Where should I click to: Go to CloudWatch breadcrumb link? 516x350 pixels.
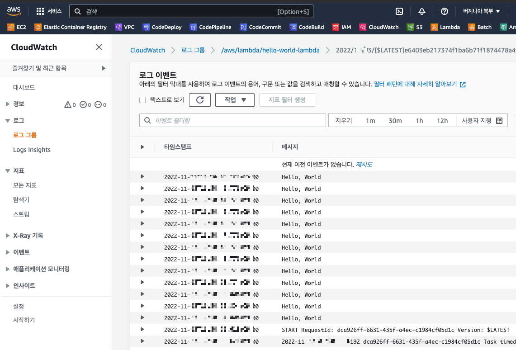[x=147, y=50]
